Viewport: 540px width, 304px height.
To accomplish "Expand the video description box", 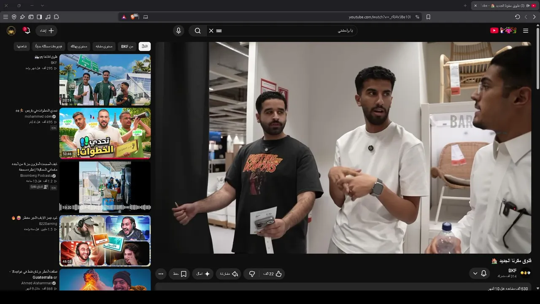I will click(x=343, y=288).
